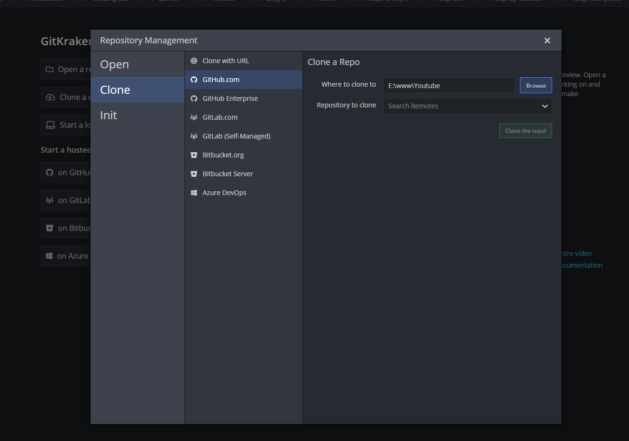629x441 pixels.
Task: Click the Clone a Repo heading
Action: click(x=334, y=62)
